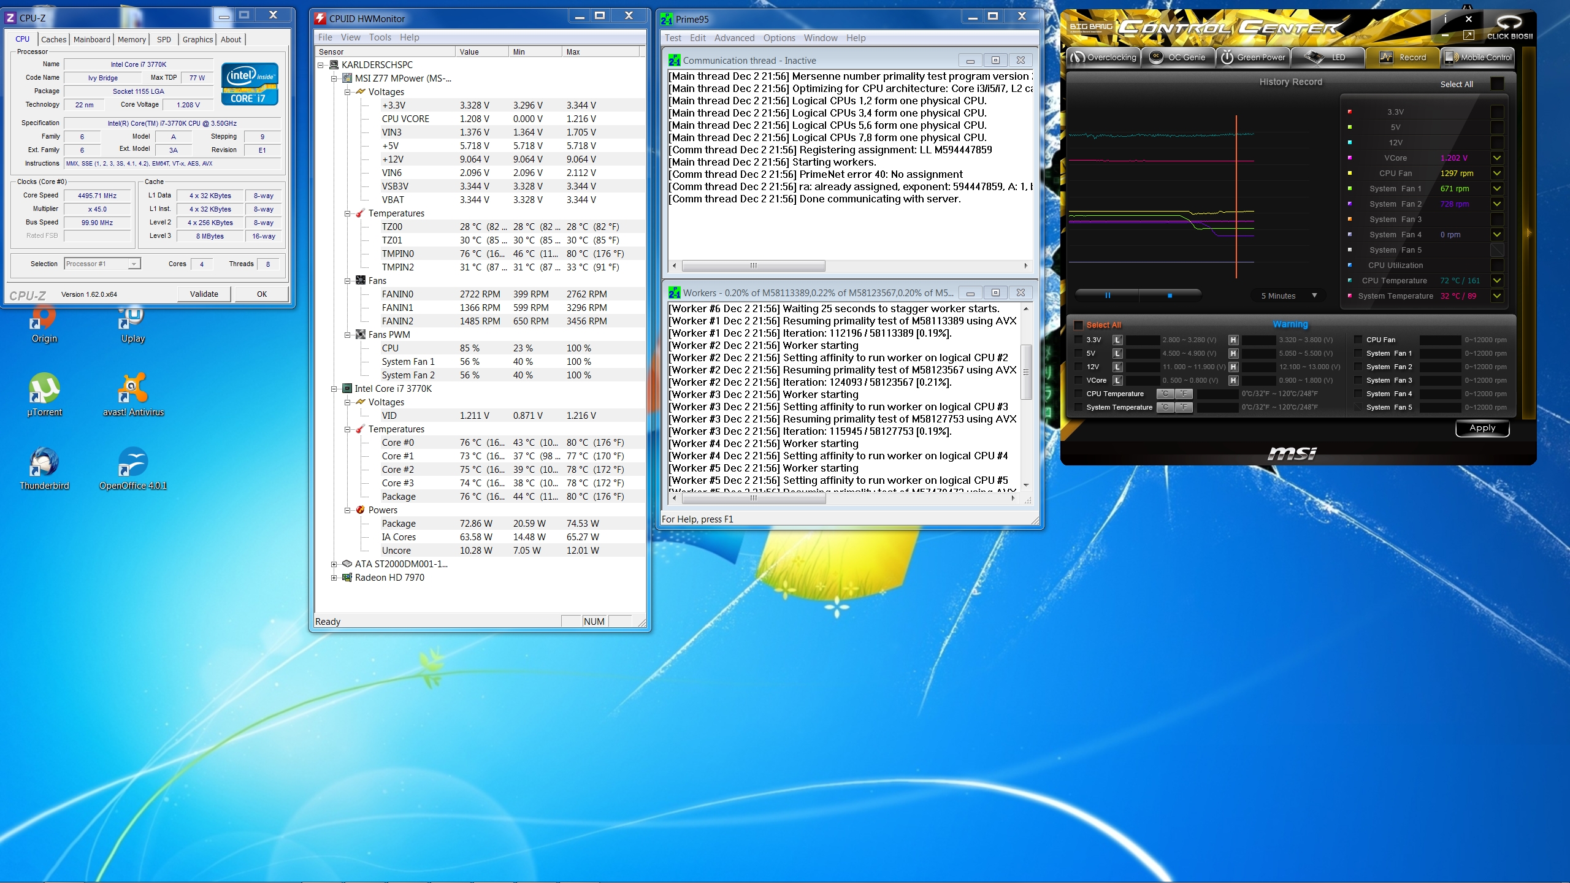Open the Advanced menu in Prime95
Image resolution: width=1570 pixels, height=883 pixels.
pos(734,38)
